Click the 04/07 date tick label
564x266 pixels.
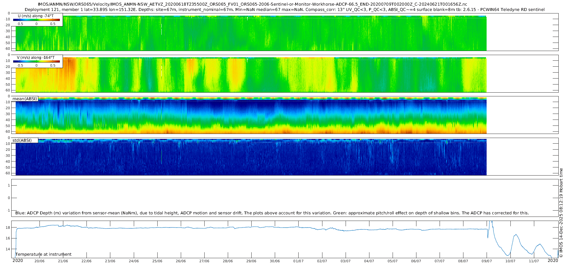coord(369,261)
